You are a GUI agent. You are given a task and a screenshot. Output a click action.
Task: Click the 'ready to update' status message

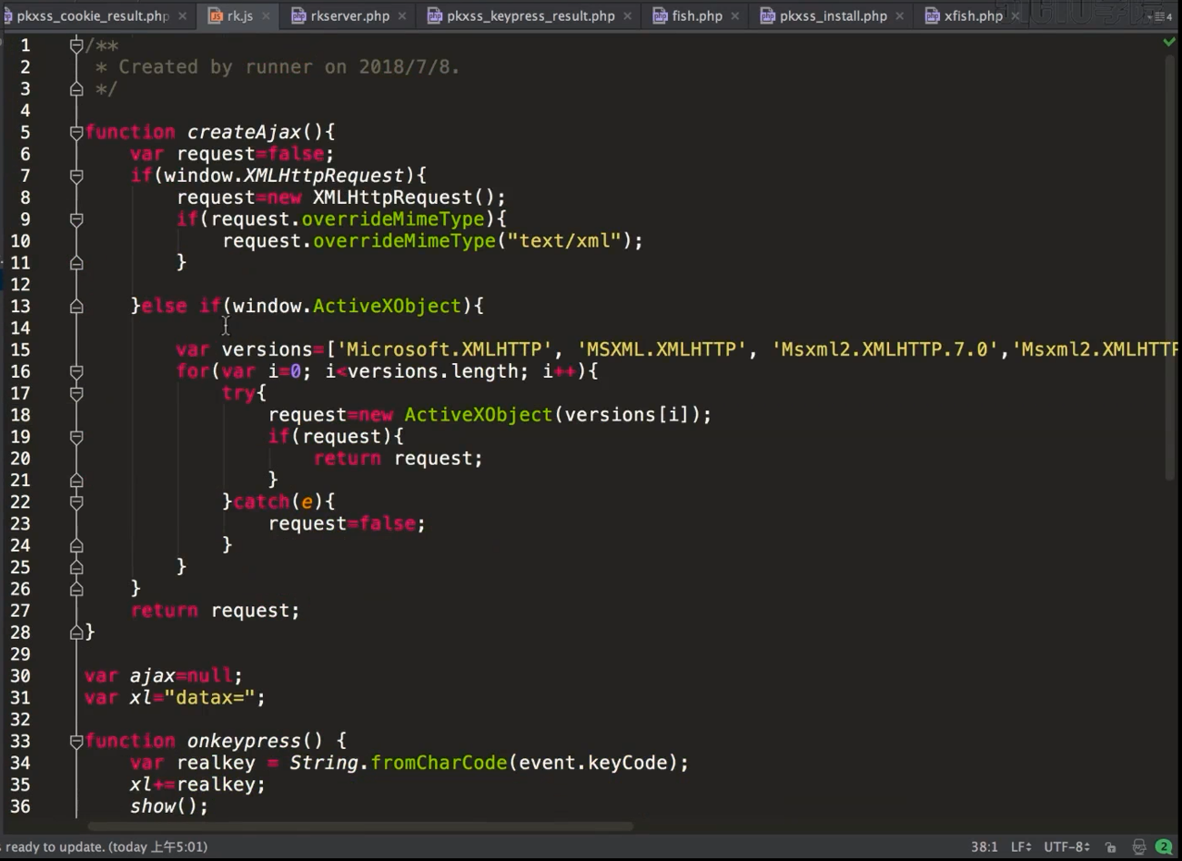pyautogui.click(x=106, y=846)
